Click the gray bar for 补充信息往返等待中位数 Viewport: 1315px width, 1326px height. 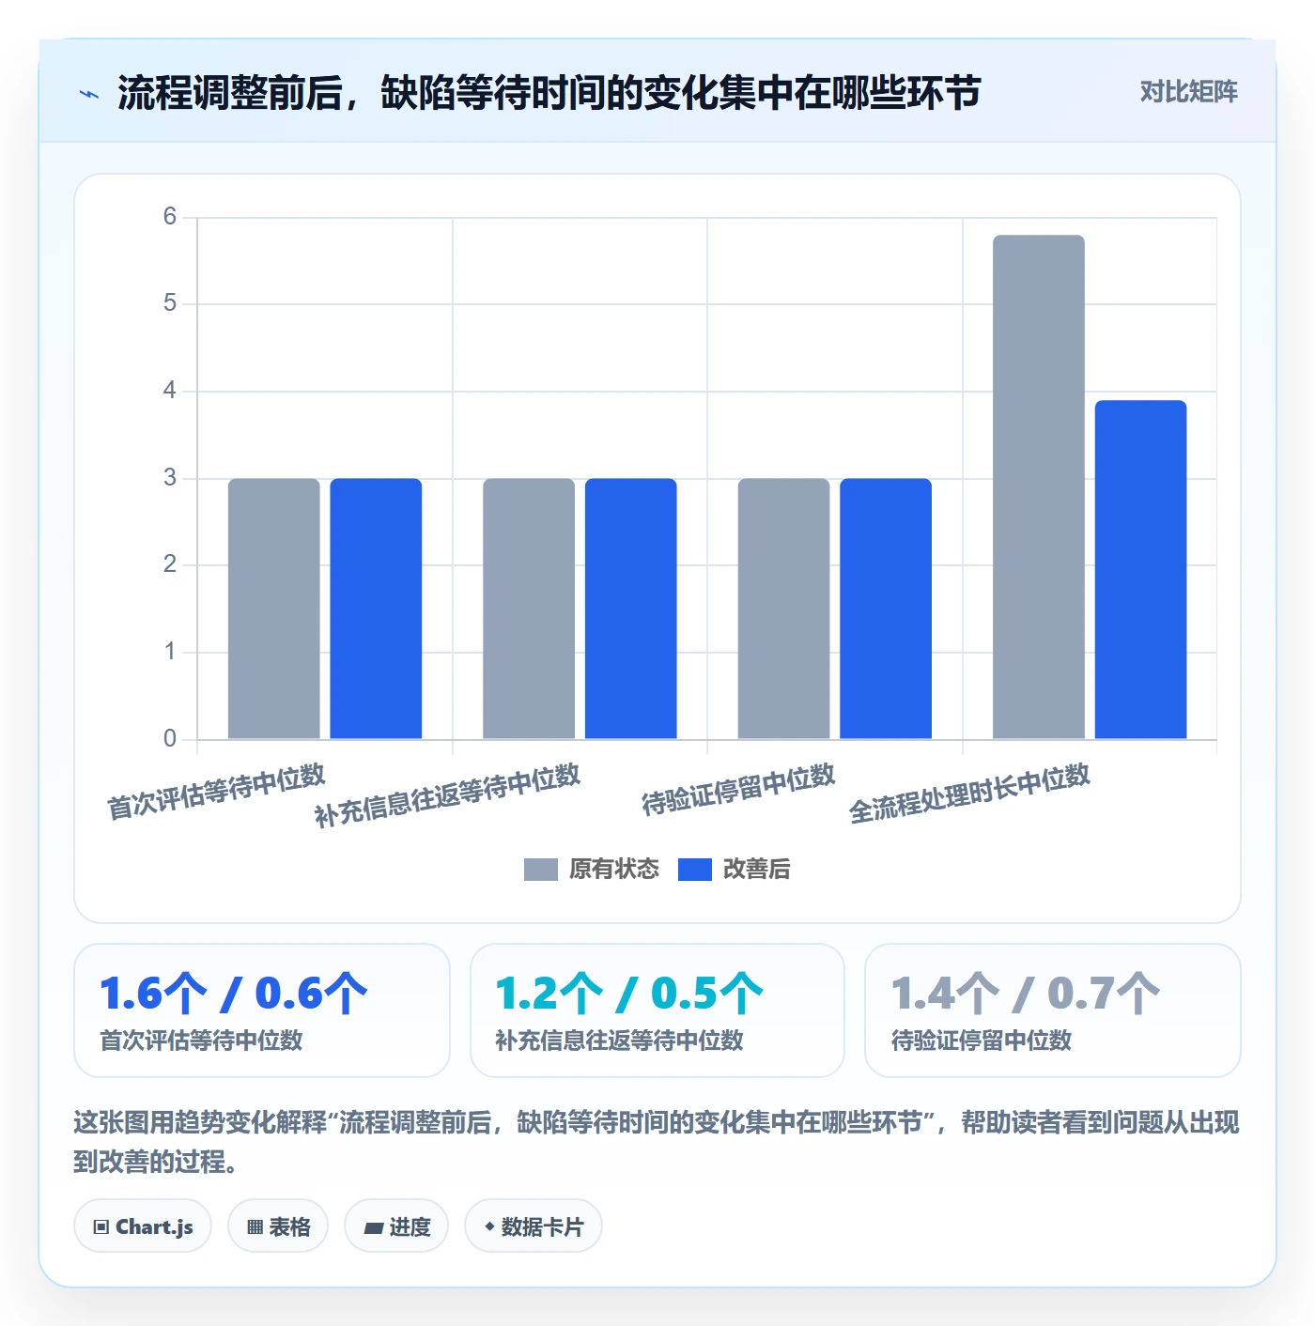coord(529,609)
